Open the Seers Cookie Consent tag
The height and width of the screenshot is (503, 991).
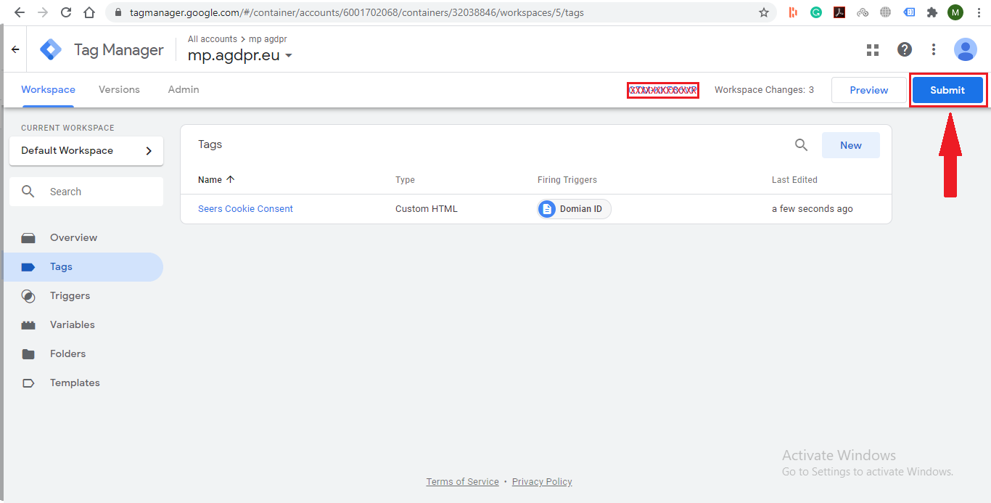(245, 208)
